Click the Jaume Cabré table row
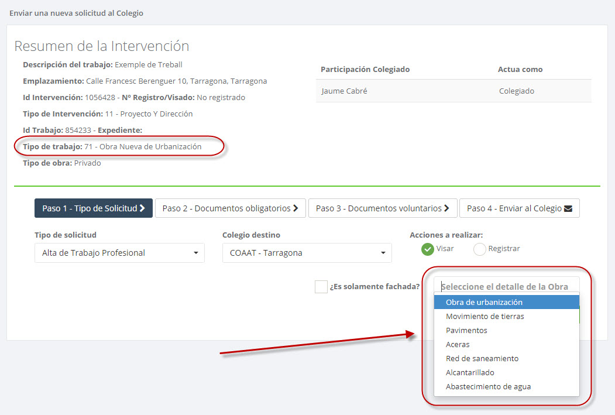Screen dimensions: 615x415 [x=453, y=91]
